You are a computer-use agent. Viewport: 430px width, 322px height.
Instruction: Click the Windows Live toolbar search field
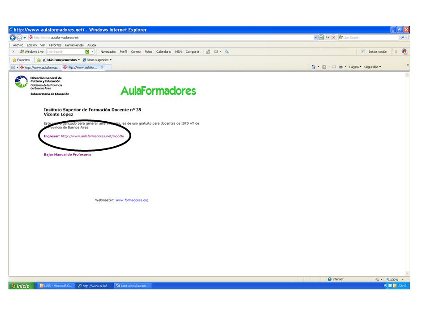coord(66,51)
